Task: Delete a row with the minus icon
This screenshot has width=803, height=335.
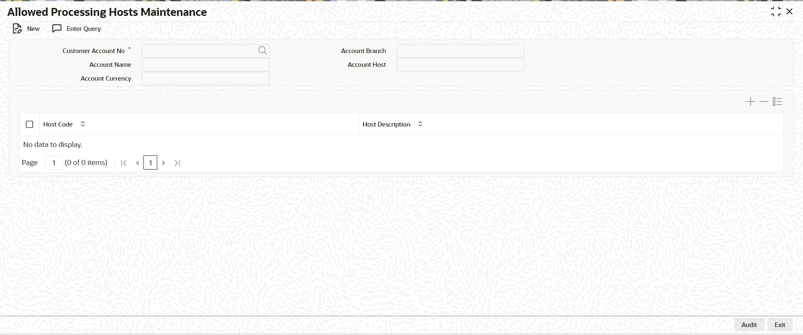Action: pyautogui.click(x=764, y=102)
